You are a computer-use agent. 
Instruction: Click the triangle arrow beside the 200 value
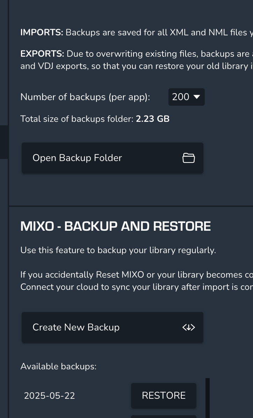tap(197, 97)
